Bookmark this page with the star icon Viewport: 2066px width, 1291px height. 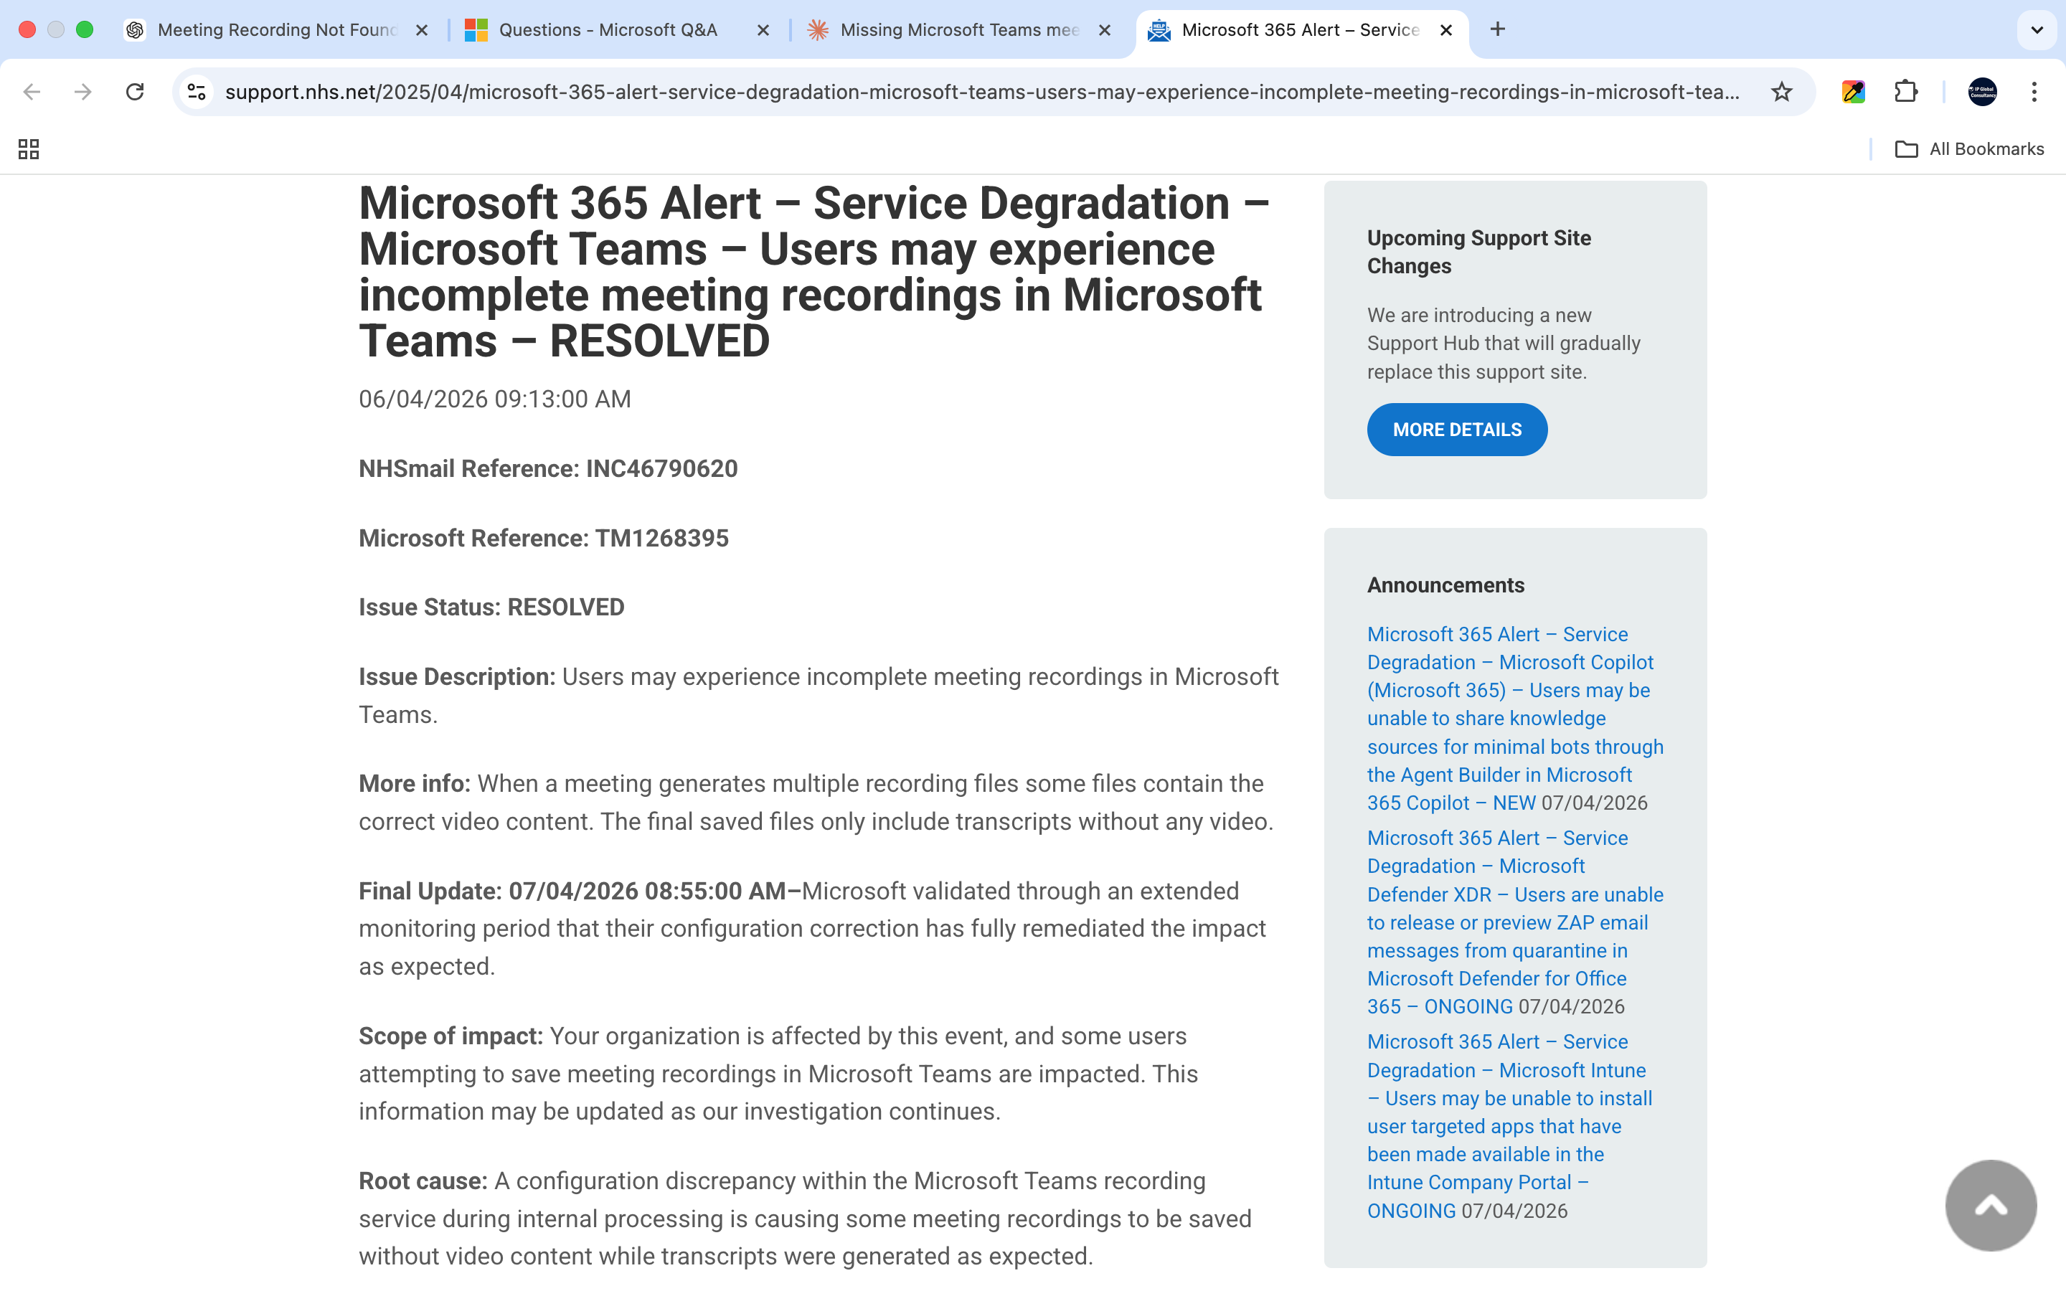point(1781,91)
